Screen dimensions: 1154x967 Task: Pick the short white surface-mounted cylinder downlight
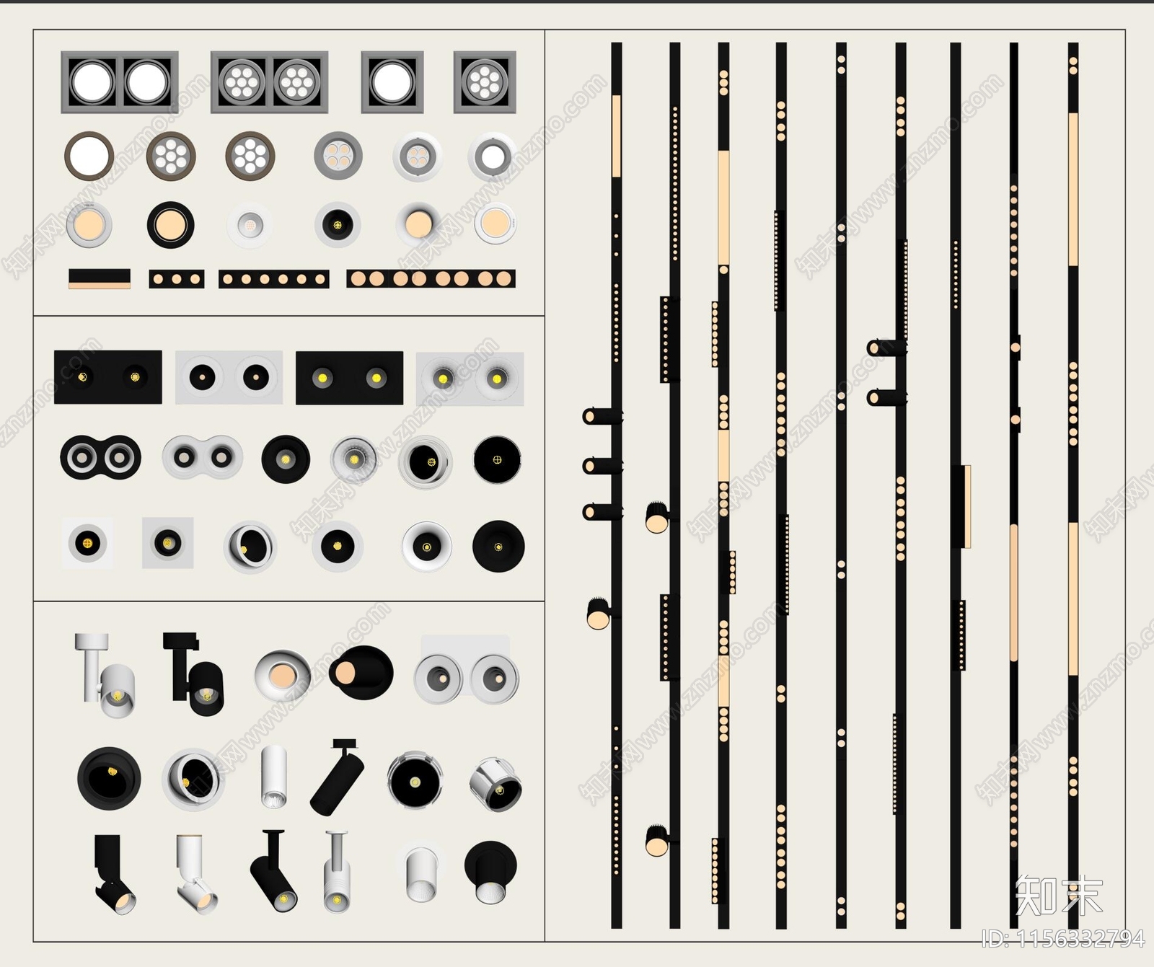coord(421,874)
